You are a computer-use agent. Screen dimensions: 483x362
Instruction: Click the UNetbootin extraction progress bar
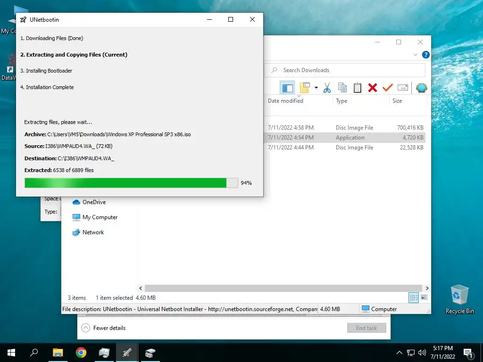click(131, 183)
